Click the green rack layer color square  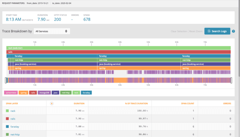coord(7,111)
